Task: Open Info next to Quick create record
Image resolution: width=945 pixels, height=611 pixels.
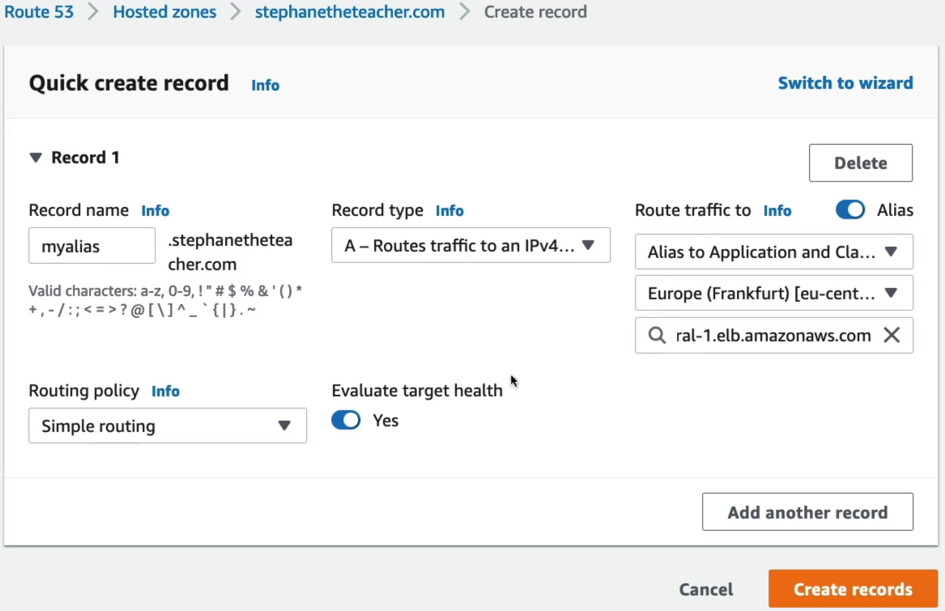Action: point(265,85)
